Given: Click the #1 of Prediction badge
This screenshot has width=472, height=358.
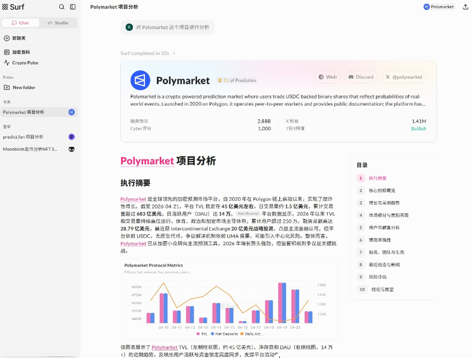Looking at the screenshot, I should point(237,80).
